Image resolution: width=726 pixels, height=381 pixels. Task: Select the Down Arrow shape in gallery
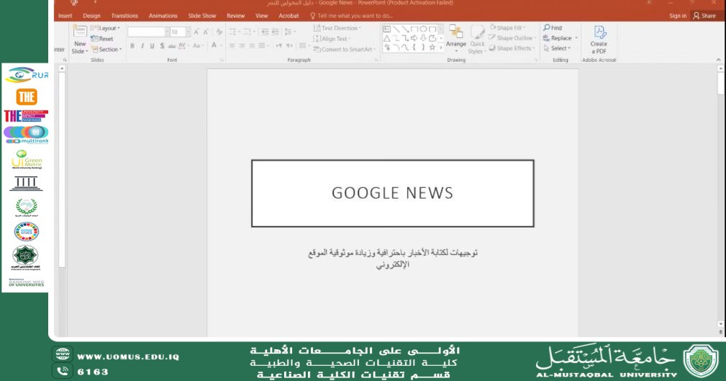[423, 38]
